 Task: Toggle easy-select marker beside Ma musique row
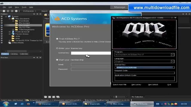(1, 23)
